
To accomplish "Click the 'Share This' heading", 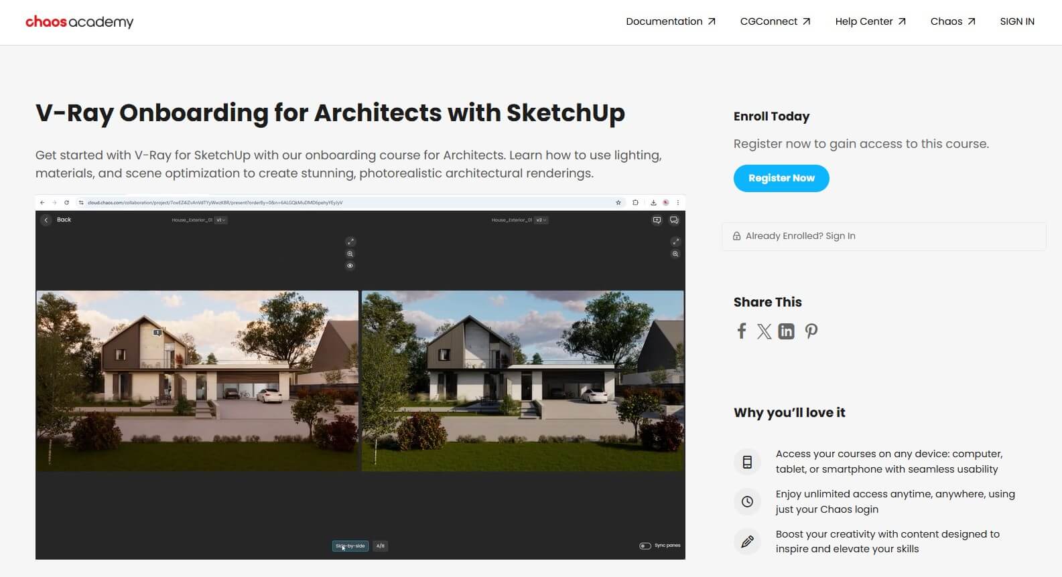I will click(x=767, y=302).
